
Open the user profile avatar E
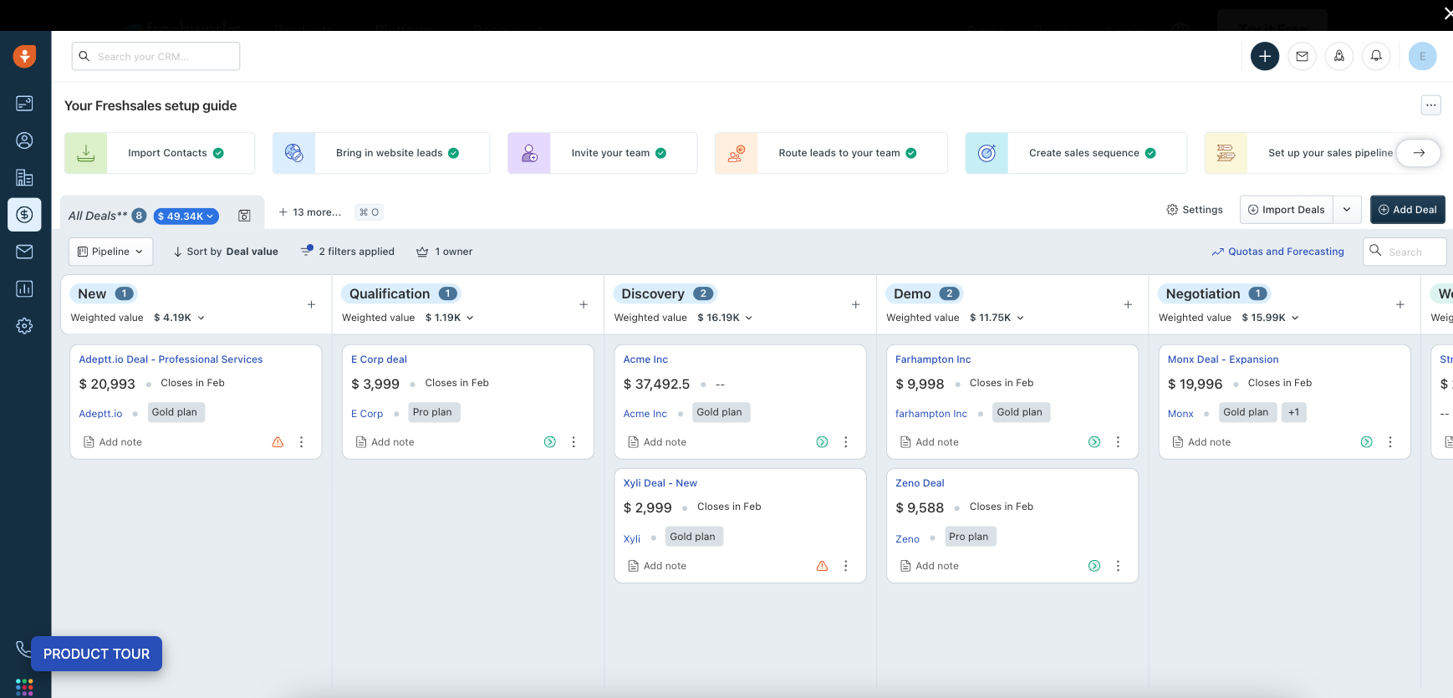(x=1422, y=56)
